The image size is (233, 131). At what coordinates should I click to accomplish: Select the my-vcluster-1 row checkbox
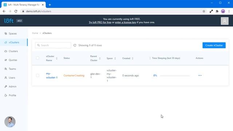(x=37, y=75)
